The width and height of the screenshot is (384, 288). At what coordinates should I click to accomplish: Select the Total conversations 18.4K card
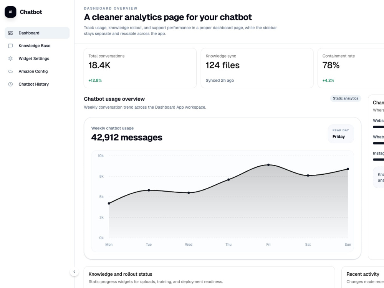[x=140, y=68]
